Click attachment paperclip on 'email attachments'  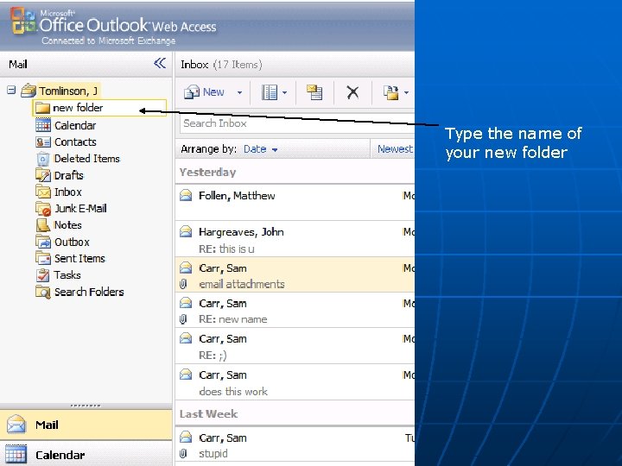(x=183, y=284)
